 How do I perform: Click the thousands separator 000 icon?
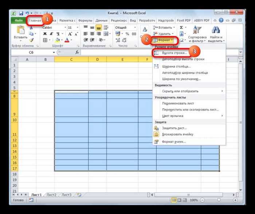134,34
